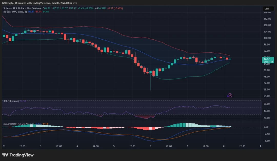277x161 pixels.
Task: Click the purple lightning bolt icon
Action: click(x=230, y=95)
